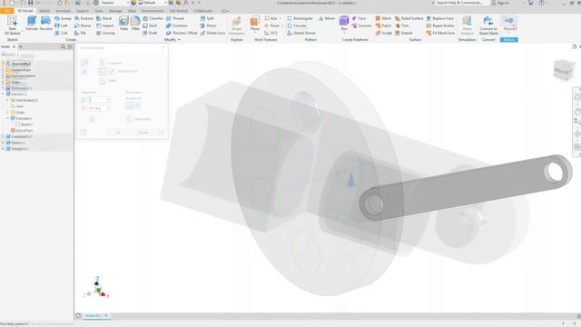Open the File menu tab

(7, 11)
